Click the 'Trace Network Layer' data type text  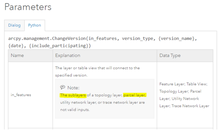click(190, 106)
